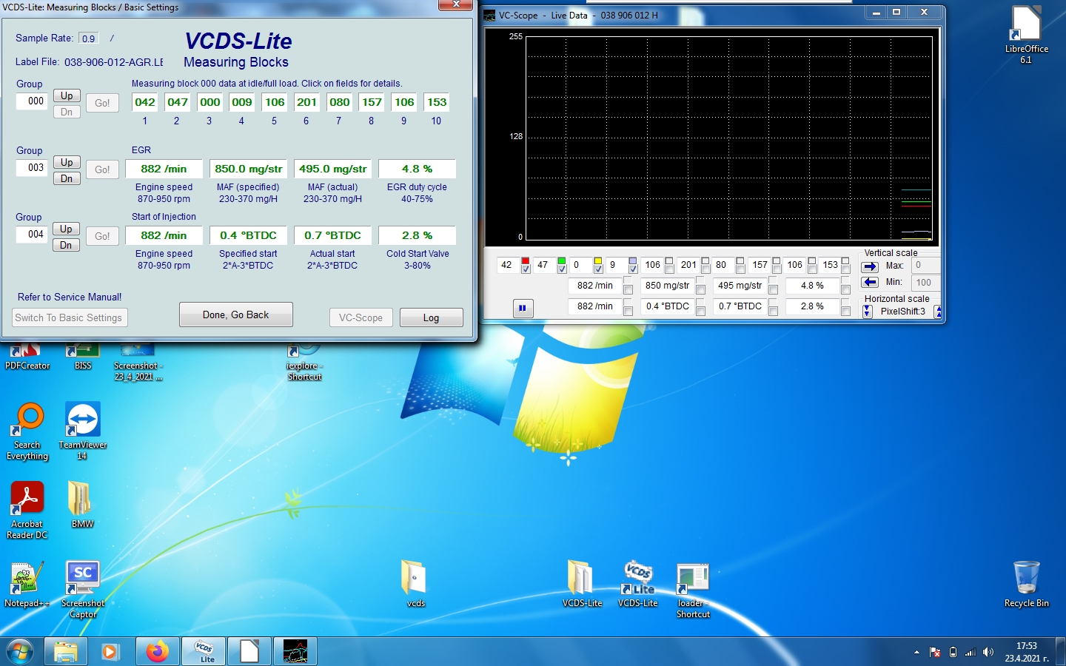Uncheck the green channel checkbox for value 47

point(562,269)
